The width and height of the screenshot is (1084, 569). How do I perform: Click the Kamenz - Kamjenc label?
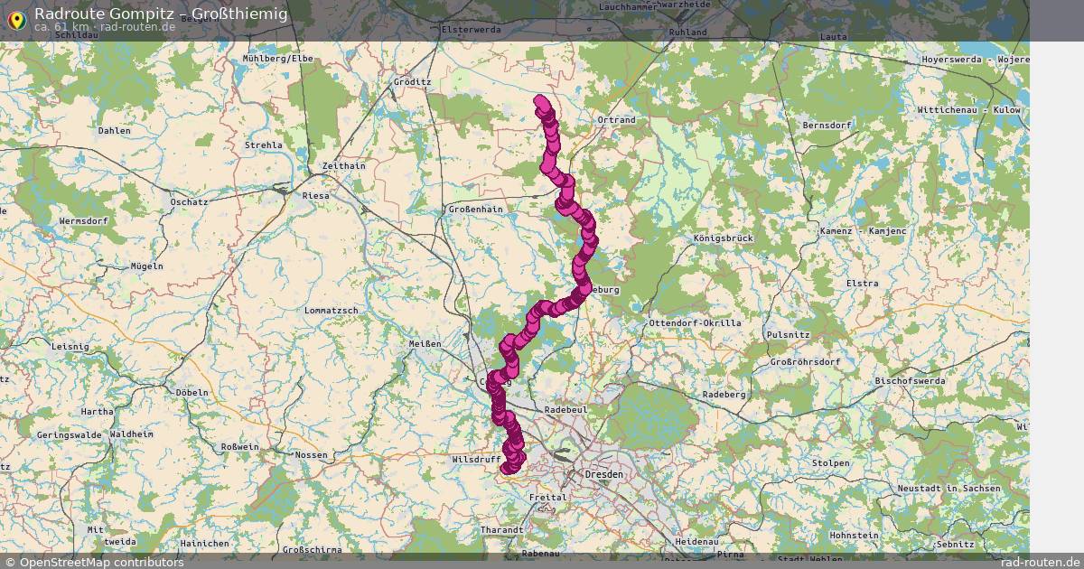(863, 231)
